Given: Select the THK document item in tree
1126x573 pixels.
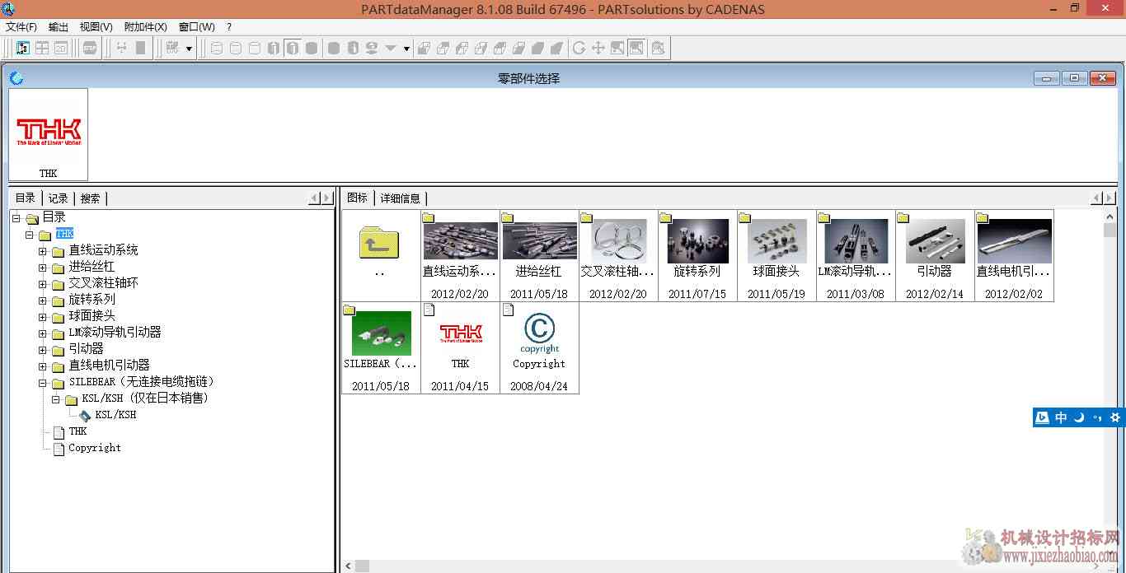Looking at the screenshot, I should click(77, 431).
